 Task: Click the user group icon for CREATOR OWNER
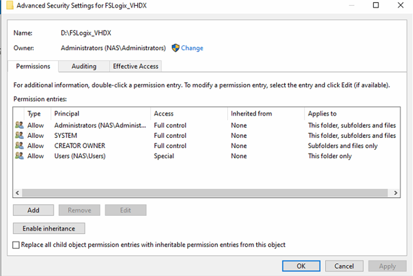pyautogui.click(x=20, y=146)
